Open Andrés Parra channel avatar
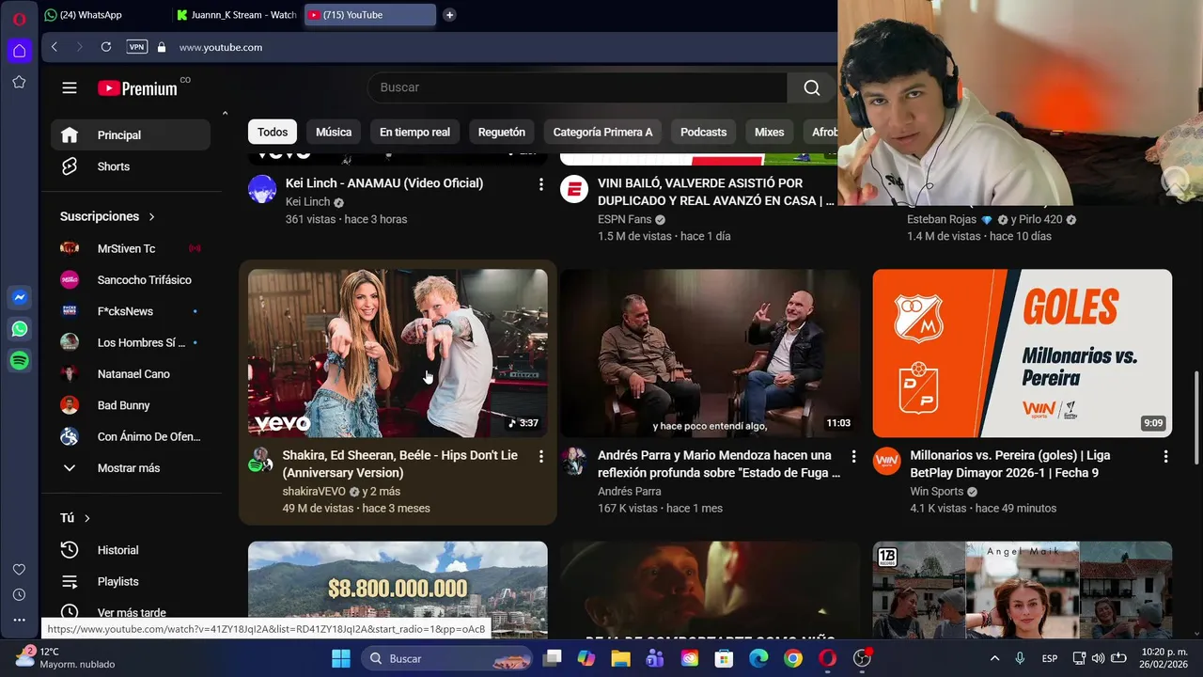The height and width of the screenshot is (677, 1203). [574, 461]
